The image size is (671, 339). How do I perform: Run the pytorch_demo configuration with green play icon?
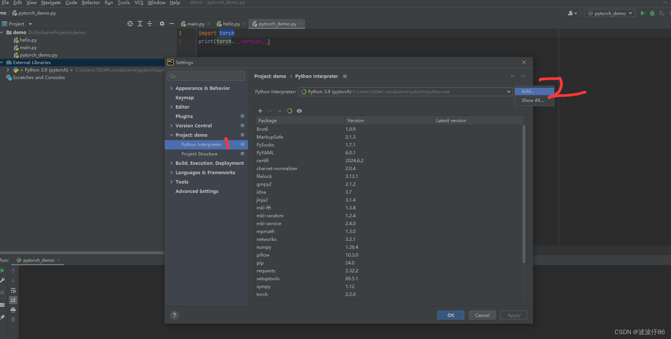[642, 13]
